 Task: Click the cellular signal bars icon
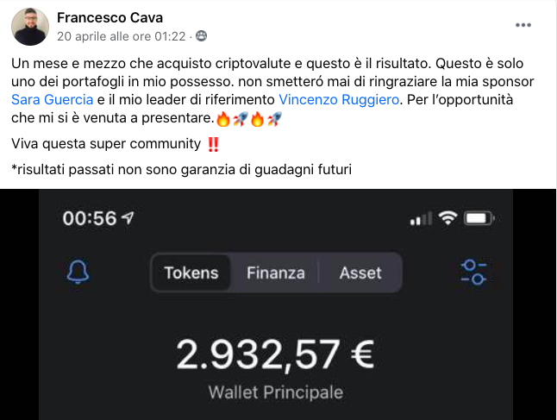pyautogui.click(x=422, y=218)
